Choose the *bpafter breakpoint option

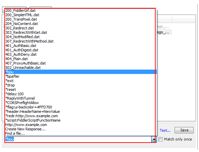tap(81, 76)
